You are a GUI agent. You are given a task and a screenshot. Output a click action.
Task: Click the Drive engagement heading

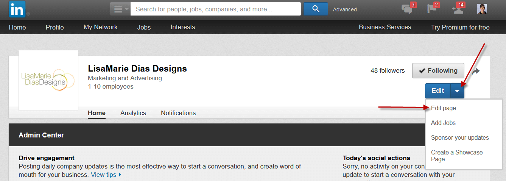coord(47,158)
